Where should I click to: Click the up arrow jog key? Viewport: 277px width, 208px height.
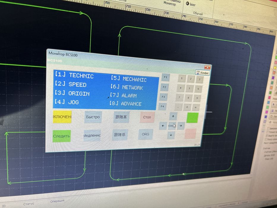pos(173,116)
